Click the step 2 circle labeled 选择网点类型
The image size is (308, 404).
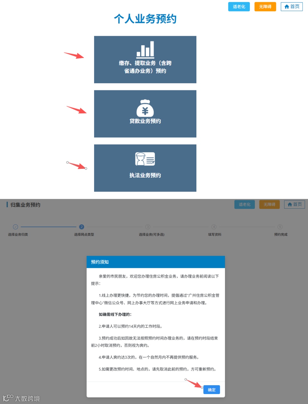pos(82,227)
